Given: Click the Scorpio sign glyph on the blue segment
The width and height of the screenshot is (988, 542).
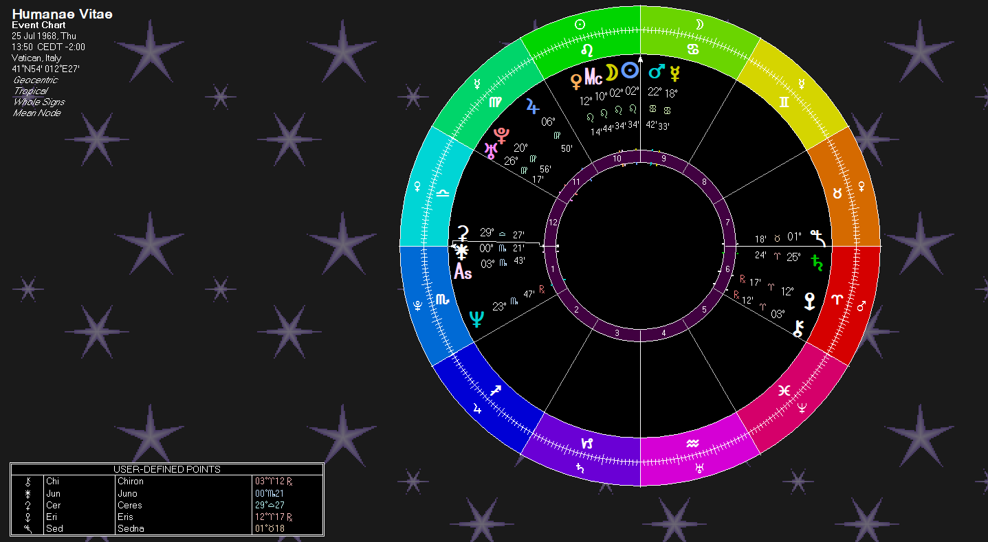Looking at the screenshot, I should tap(442, 299).
